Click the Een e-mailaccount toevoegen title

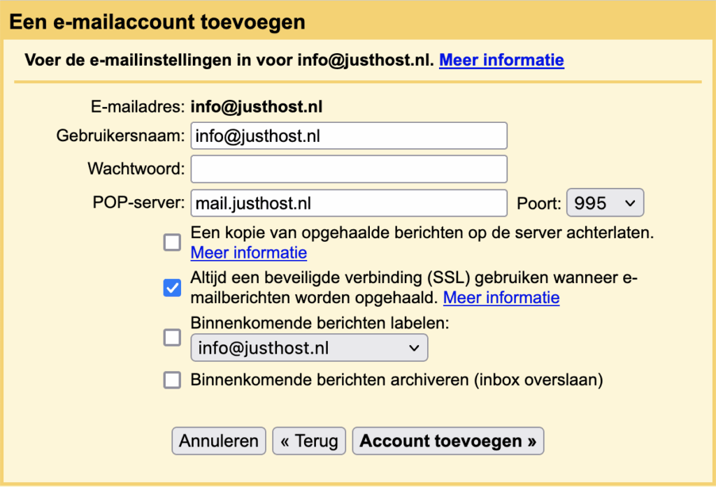(157, 22)
